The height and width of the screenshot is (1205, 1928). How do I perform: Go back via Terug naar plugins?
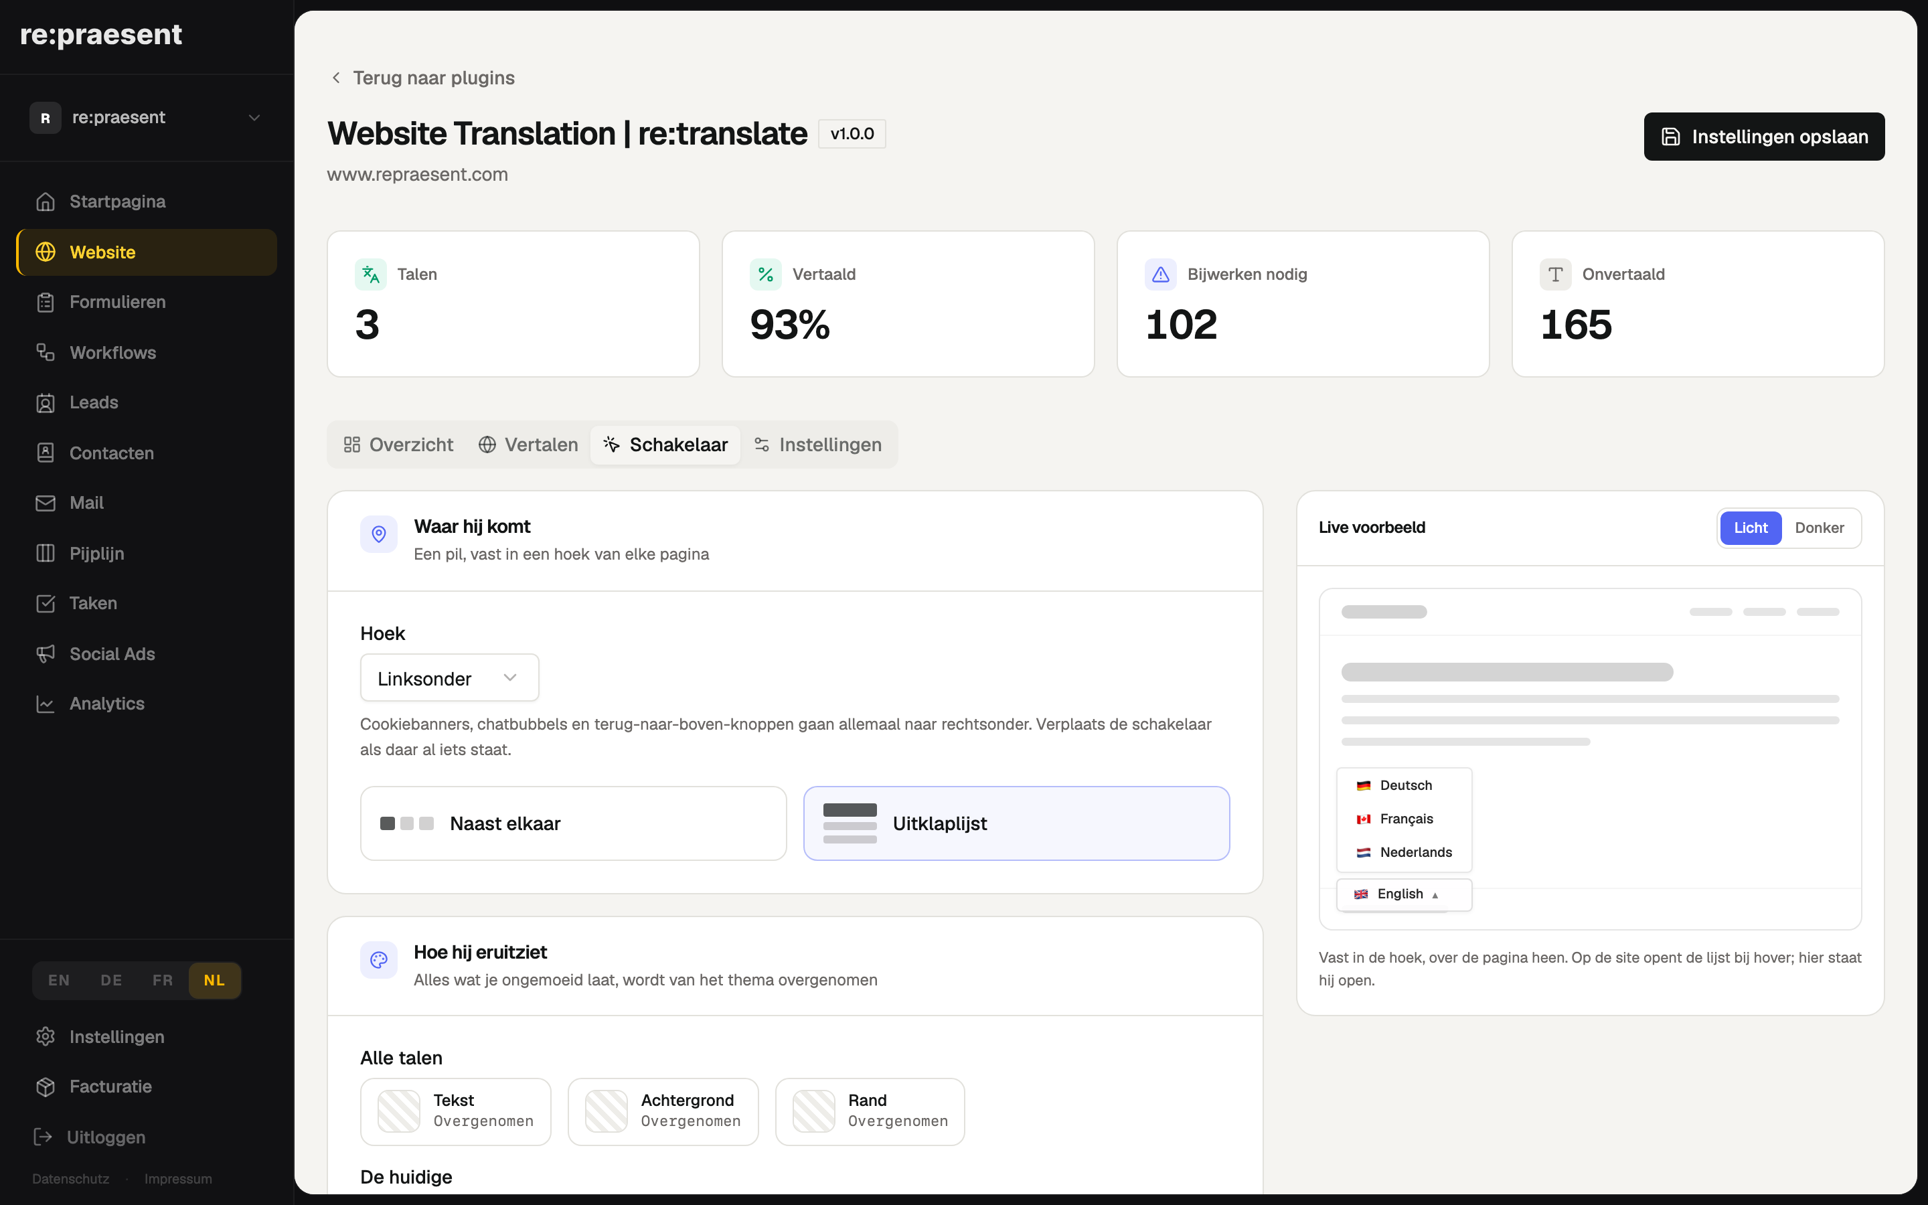(x=423, y=77)
